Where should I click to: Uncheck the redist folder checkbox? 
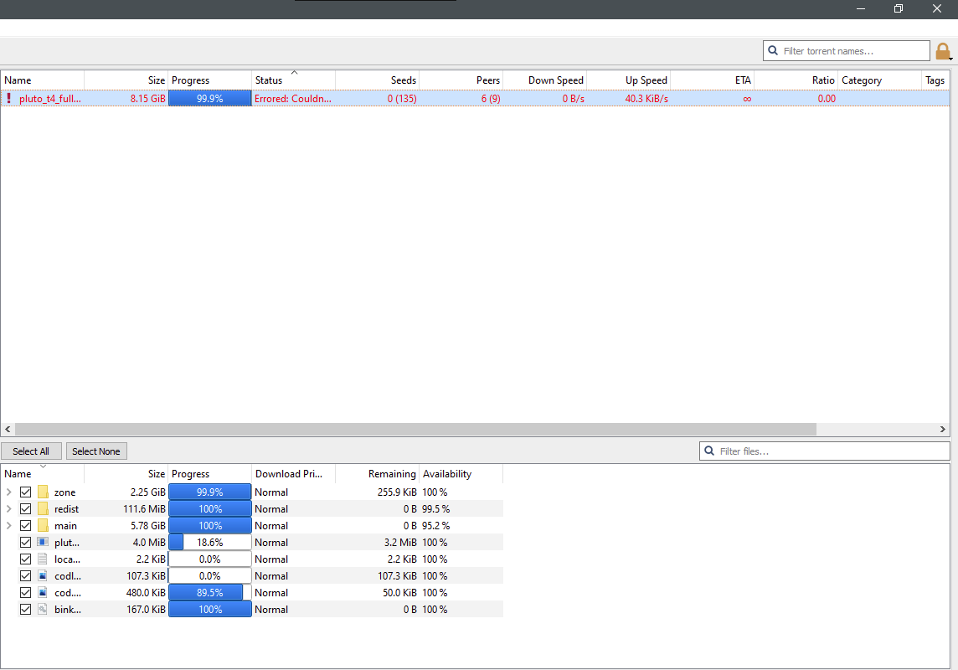click(x=26, y=508)
